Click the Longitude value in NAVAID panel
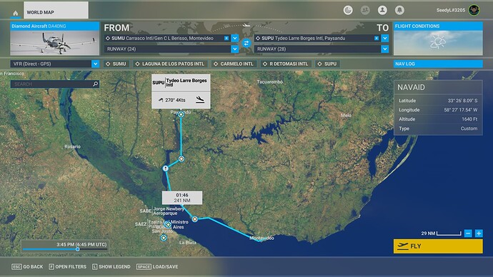The width and height of the screenshot is (493, 277). (x=461, y=110)
